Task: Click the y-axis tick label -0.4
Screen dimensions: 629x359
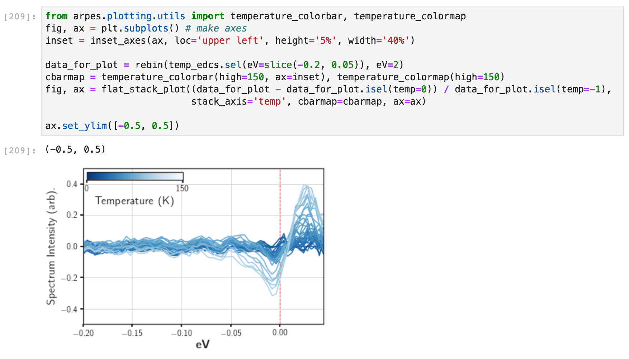Action: pos(69,310)
